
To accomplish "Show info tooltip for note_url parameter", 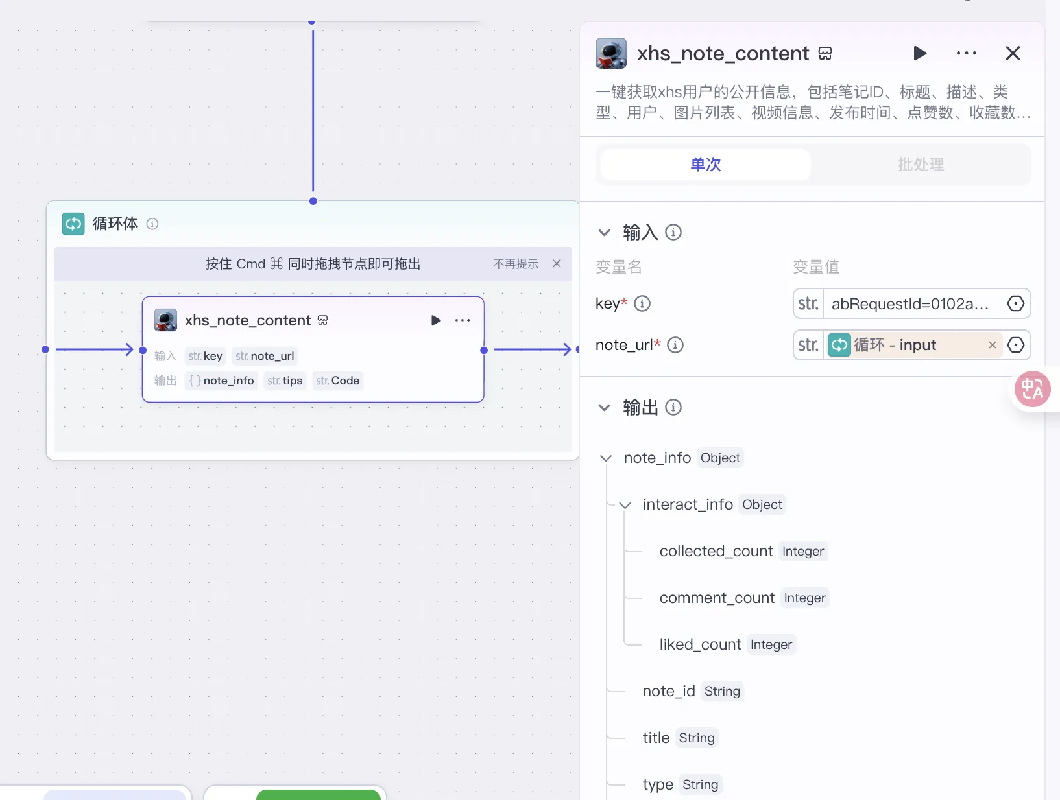I will pos(675,345).
